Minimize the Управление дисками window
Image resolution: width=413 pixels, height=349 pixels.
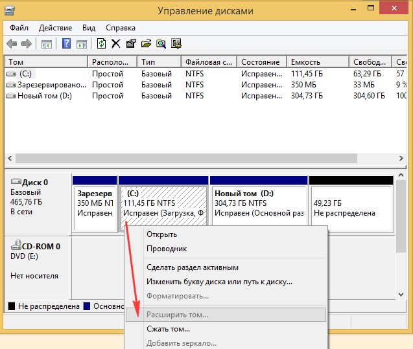(x=353, y=9)
